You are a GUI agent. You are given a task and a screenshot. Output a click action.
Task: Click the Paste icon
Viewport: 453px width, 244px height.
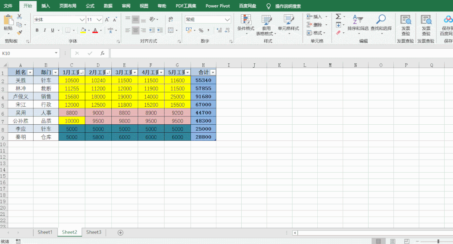pos(8,20)
